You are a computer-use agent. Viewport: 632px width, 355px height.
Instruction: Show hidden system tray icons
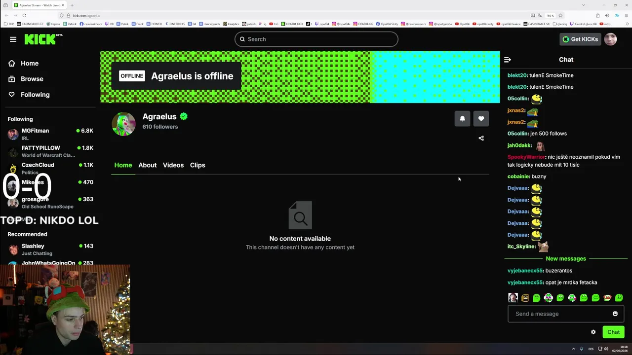pyautogui.click(x=573, y=349)
